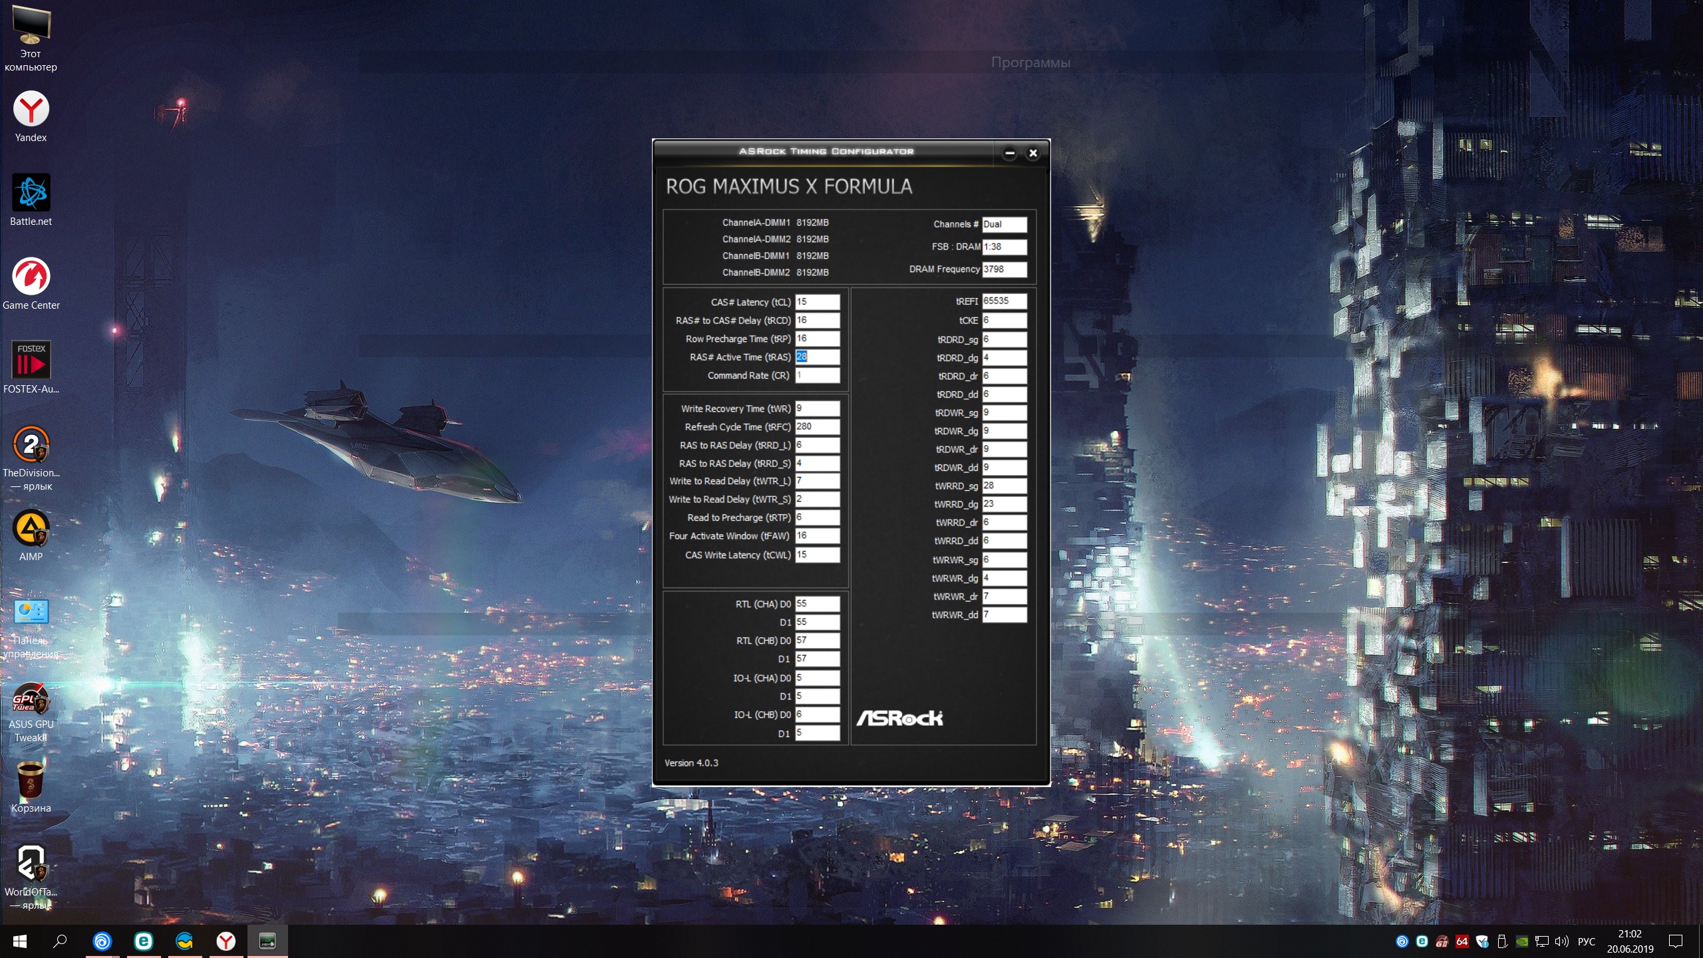Minimize the ASRock Timing Configurator window

1009,153
